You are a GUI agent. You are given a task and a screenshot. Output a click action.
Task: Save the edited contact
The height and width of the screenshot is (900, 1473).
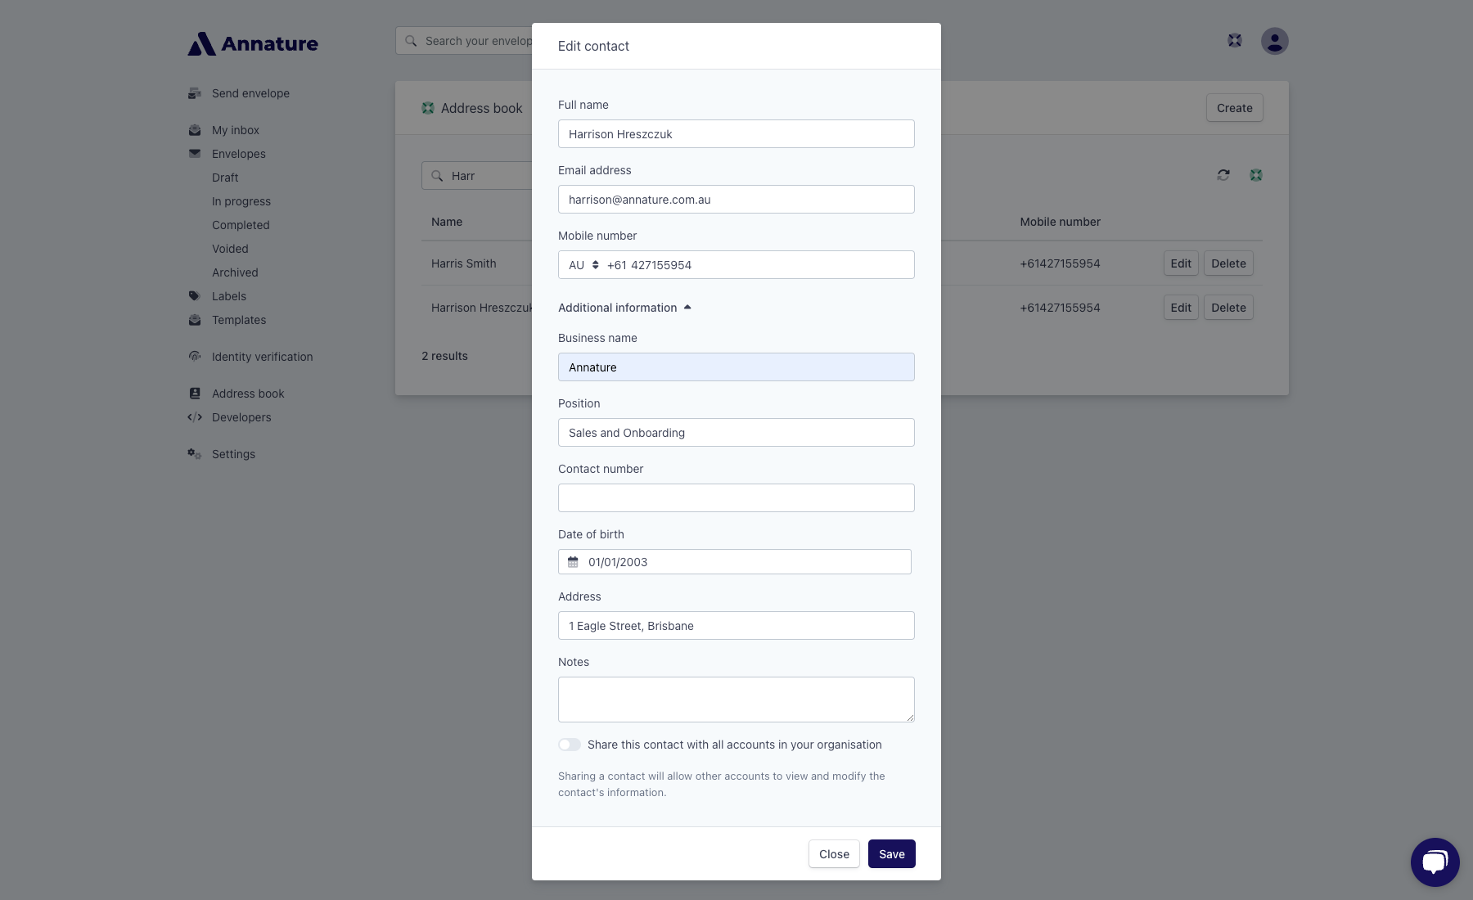point(891,854)
